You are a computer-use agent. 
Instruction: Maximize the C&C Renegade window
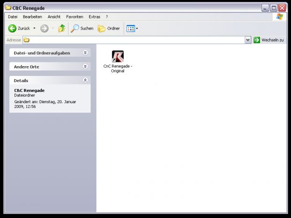(x=274, y=8)
